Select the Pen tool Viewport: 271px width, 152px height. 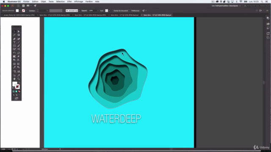coord(14,39)
